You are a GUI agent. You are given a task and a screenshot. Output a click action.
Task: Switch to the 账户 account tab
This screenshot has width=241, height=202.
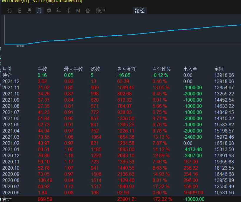101,11
